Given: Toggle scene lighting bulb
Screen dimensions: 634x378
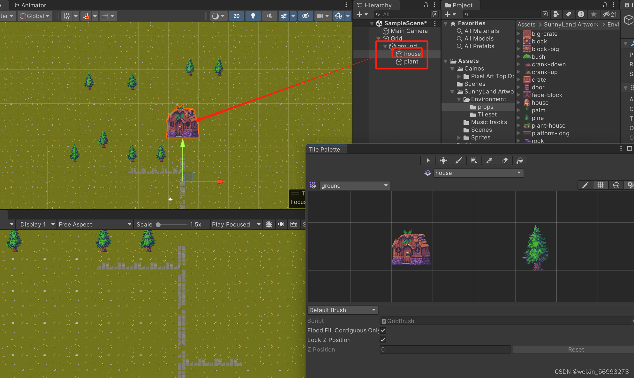Looking at the screenshot, I should pos(253,16).
